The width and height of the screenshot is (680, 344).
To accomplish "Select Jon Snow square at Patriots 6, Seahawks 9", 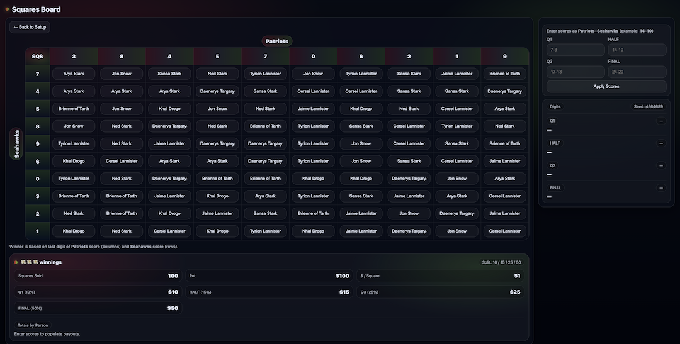I will click(x=361, y=143).
